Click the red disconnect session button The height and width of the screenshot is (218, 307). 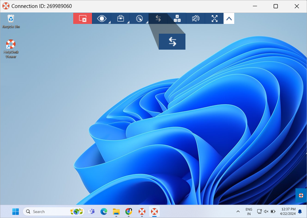coord(83,19)
